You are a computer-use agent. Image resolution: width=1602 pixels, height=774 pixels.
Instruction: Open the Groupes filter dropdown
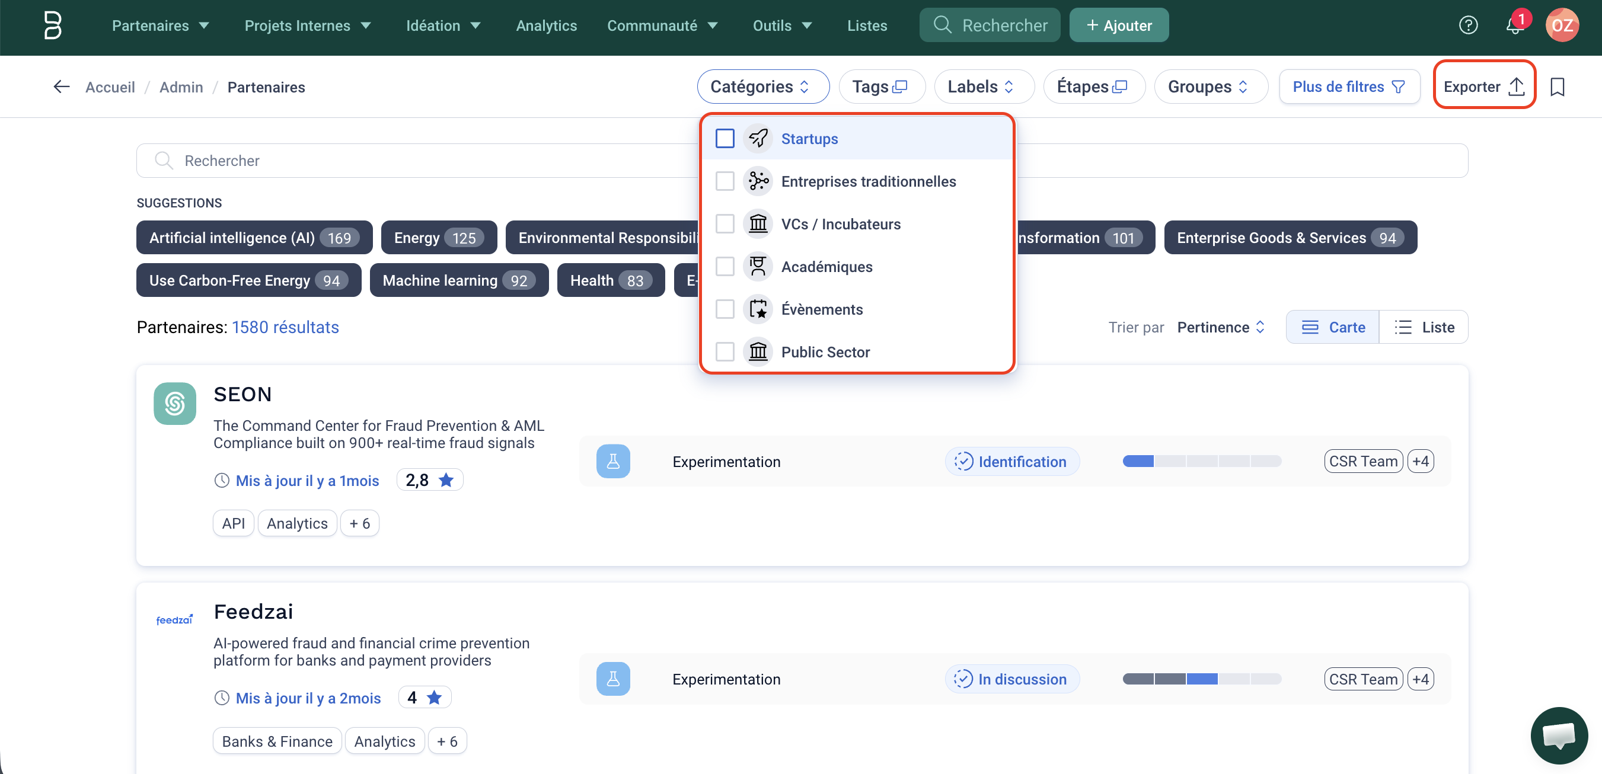click(x=1211, y=87)
